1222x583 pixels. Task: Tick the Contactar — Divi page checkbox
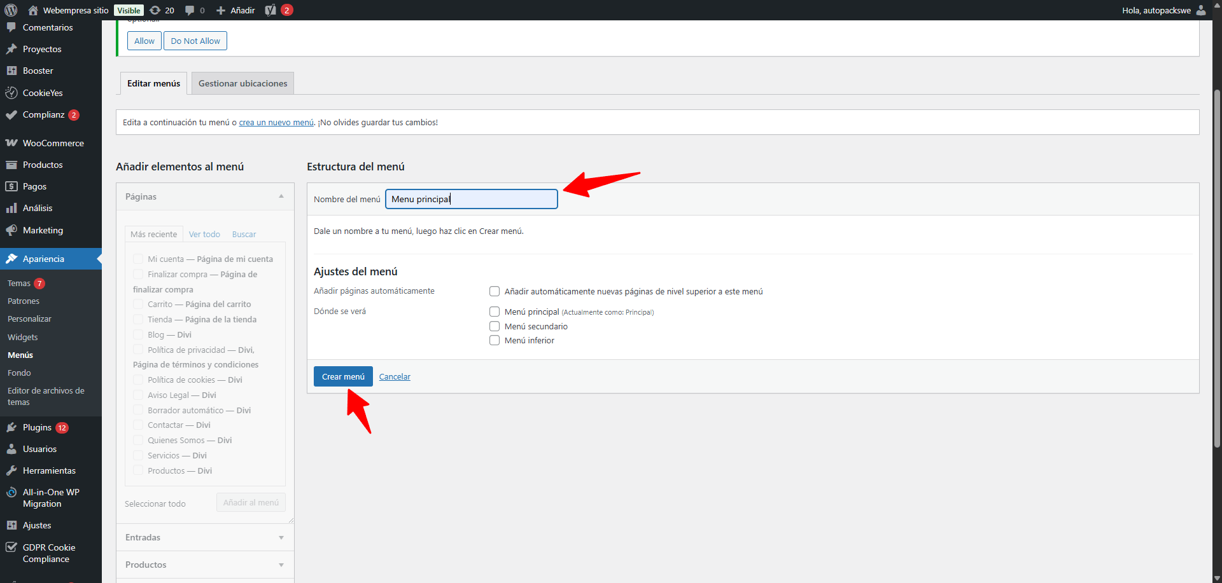pos(138,425)
